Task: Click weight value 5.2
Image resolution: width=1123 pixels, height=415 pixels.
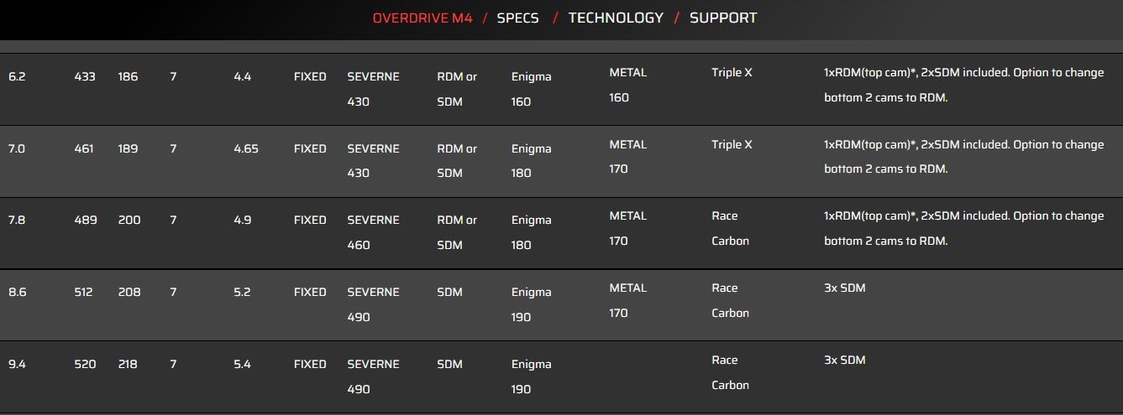Action: click(242, 292)
